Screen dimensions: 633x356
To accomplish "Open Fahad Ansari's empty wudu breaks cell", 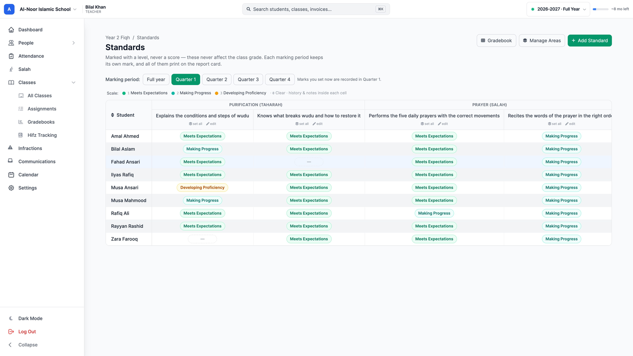I will [309, 162].
